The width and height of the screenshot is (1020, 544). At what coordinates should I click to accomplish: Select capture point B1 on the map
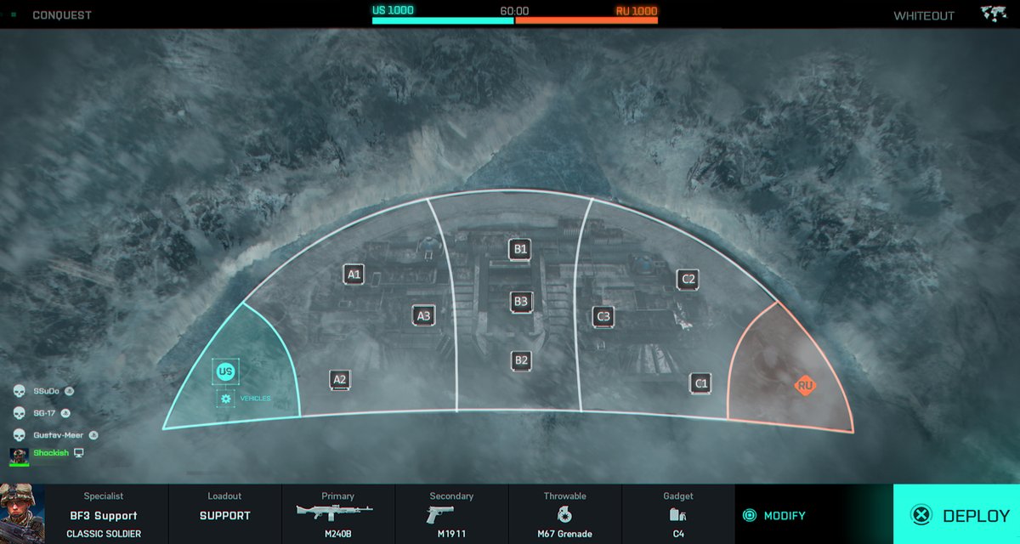coord(520,249)
